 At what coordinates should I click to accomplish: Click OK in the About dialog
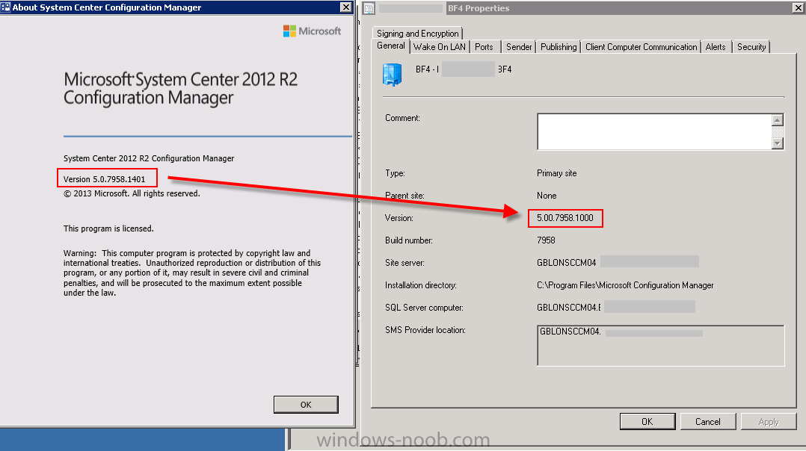click(x=306, y=404)
